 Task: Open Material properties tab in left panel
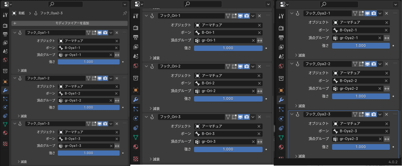pyautogui.click(x=5, y=133)
